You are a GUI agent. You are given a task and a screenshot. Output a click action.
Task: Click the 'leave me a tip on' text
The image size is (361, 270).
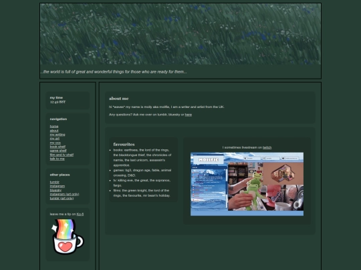click(63, 214)
